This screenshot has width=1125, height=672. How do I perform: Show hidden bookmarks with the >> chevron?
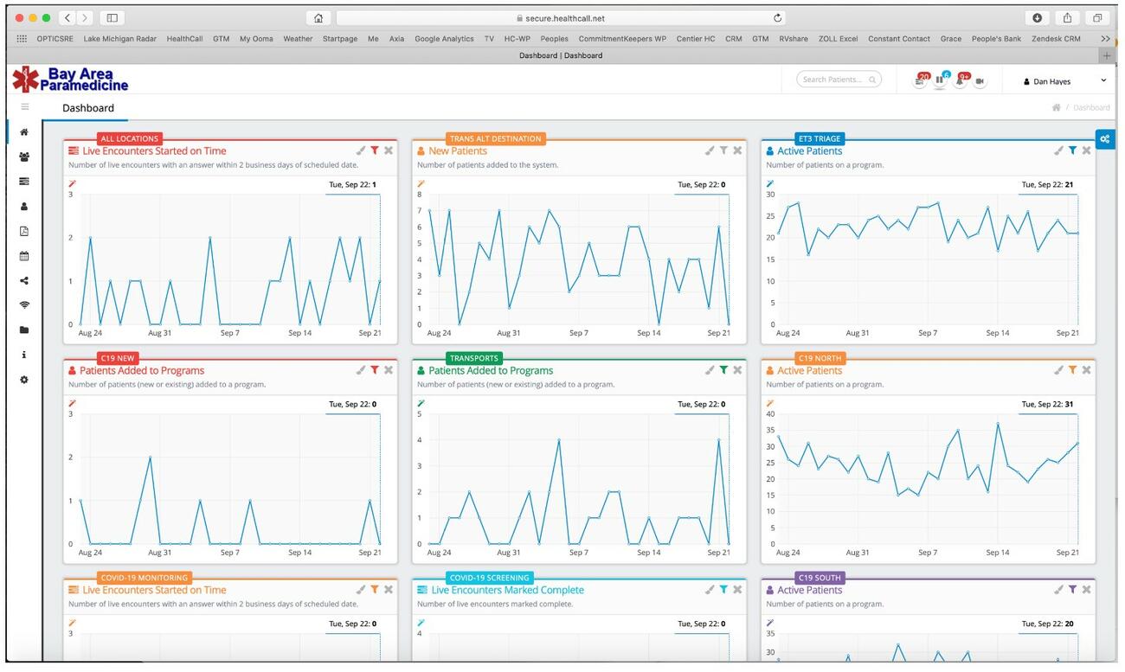pos(1105,39)
